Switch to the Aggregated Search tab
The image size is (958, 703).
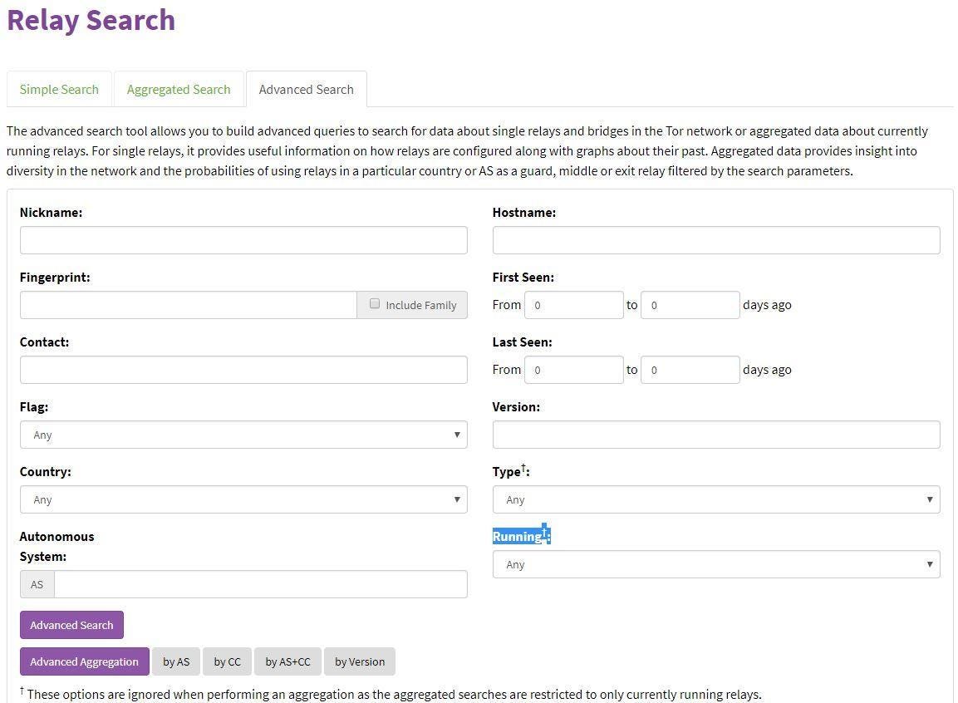click(x=178, y=89)
